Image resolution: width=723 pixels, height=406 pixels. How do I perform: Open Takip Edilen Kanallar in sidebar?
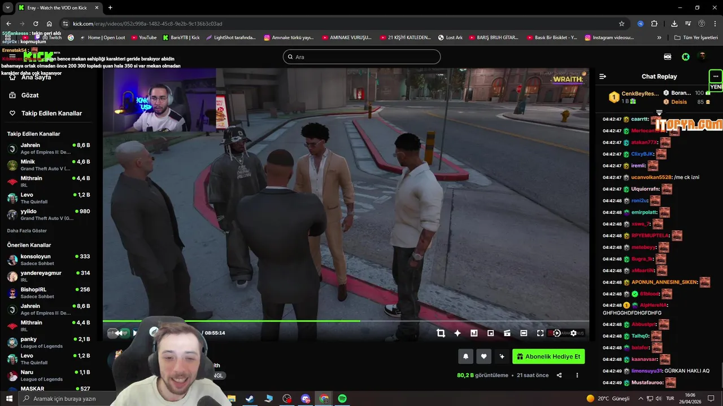tap(51, 113)
